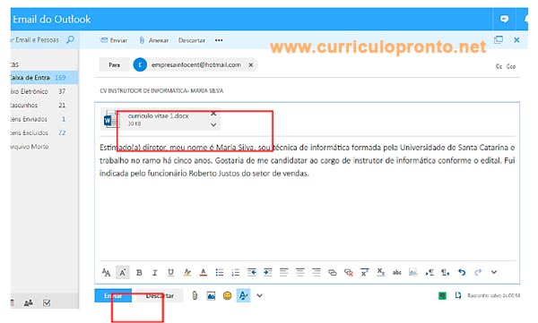Align text to the right
The width and height of the screenshot is (538, 323).
point(316,272)
